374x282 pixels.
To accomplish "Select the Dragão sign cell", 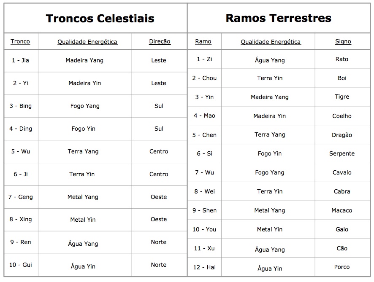I will tap(341, 135).
